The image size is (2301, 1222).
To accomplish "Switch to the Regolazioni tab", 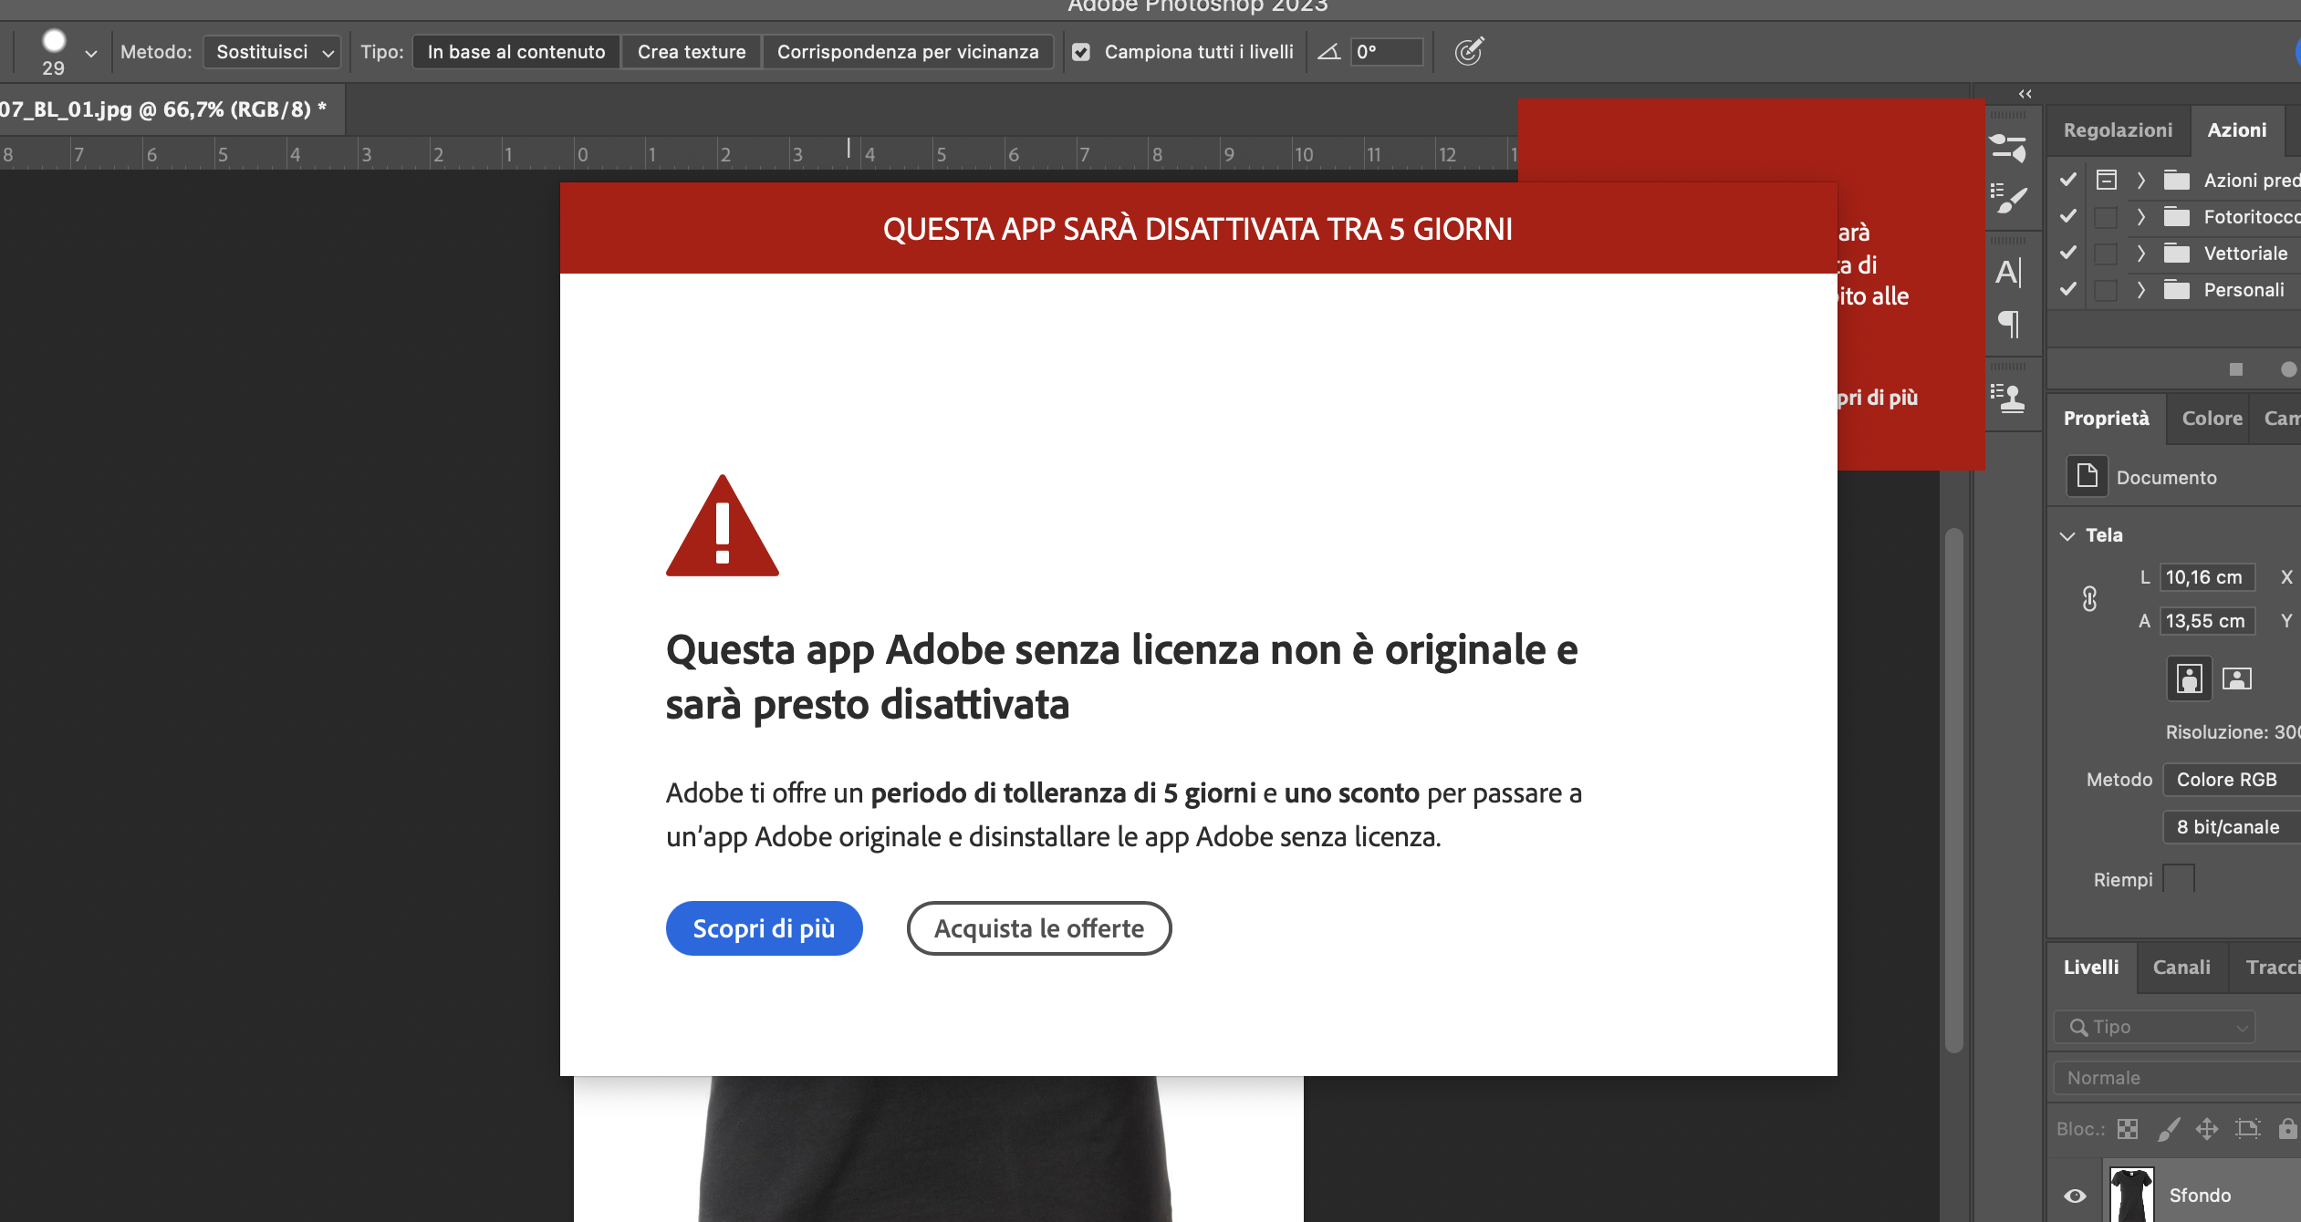I will (x=2118, y=130).
